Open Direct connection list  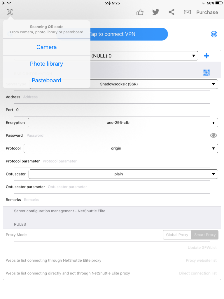pyautogui.click(x=198, y=273)
